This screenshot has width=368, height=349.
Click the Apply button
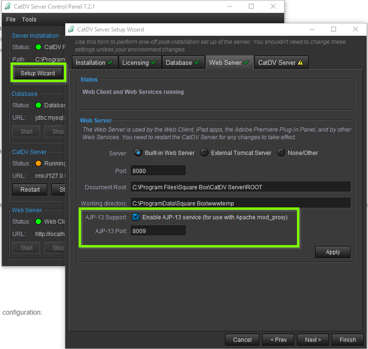pos(333,252)
